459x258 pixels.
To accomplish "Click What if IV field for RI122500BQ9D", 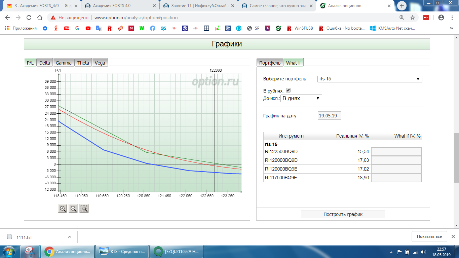I will [x=396, y=152].
